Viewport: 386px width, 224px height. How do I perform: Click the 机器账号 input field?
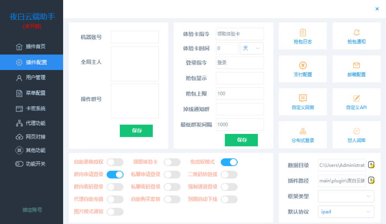click(x=135, y=37)
